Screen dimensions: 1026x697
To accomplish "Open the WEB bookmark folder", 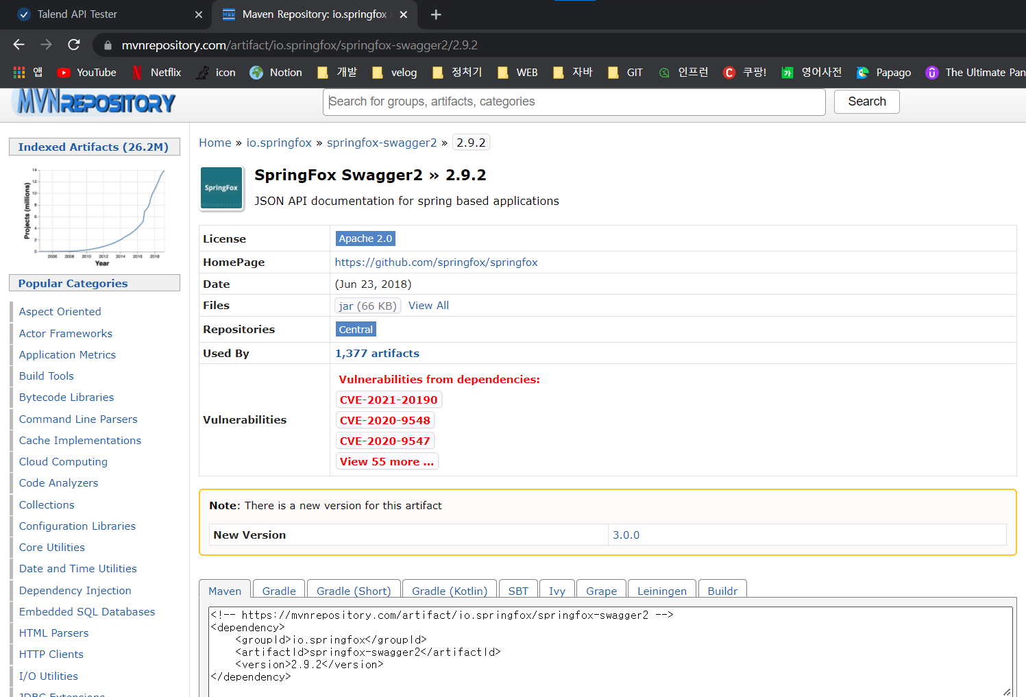I will (x=517, y=72).
